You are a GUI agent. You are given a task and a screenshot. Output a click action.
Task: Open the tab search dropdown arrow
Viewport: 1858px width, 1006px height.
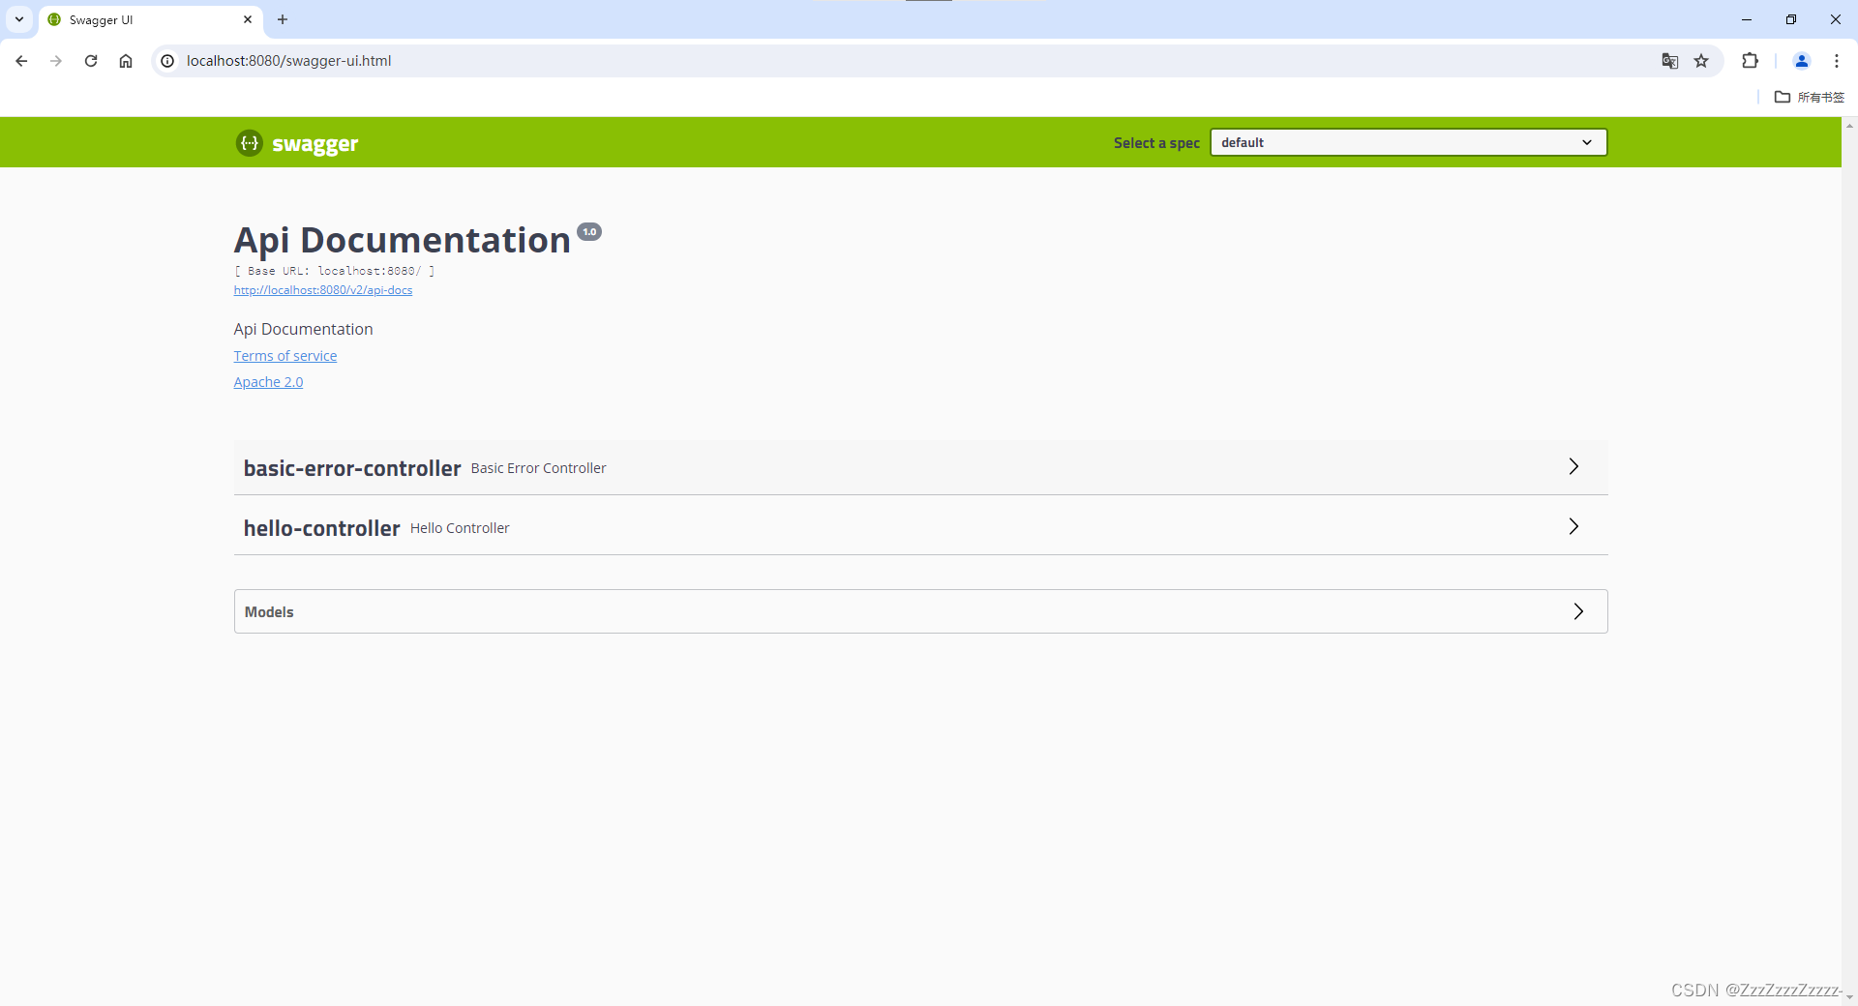(x=19, y=19)
